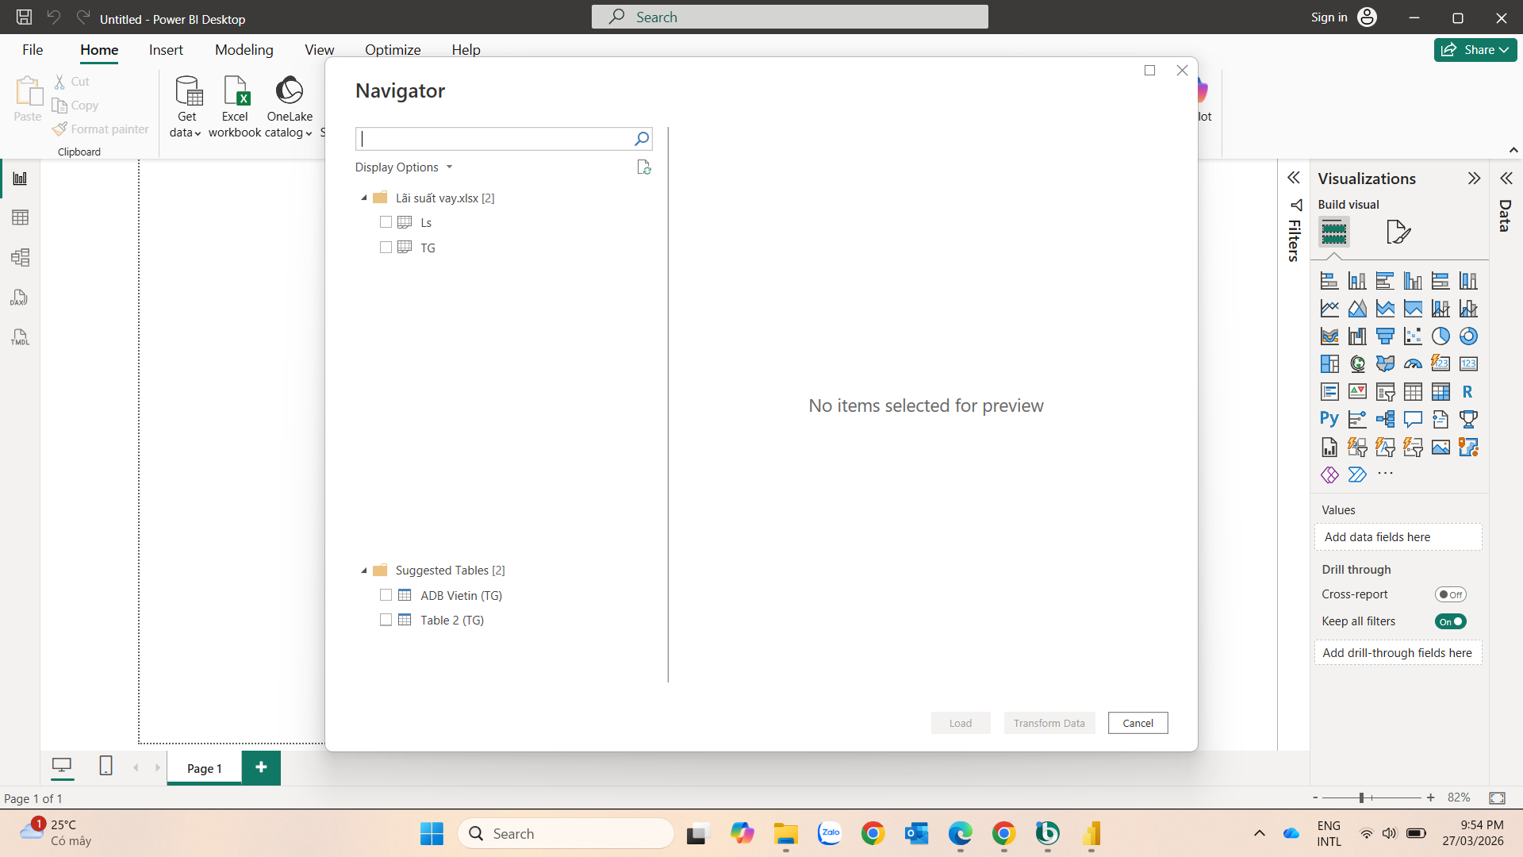Select the pie chart visual
The height and width of the screenshot is (857, 1523).
click(1441, 336)
